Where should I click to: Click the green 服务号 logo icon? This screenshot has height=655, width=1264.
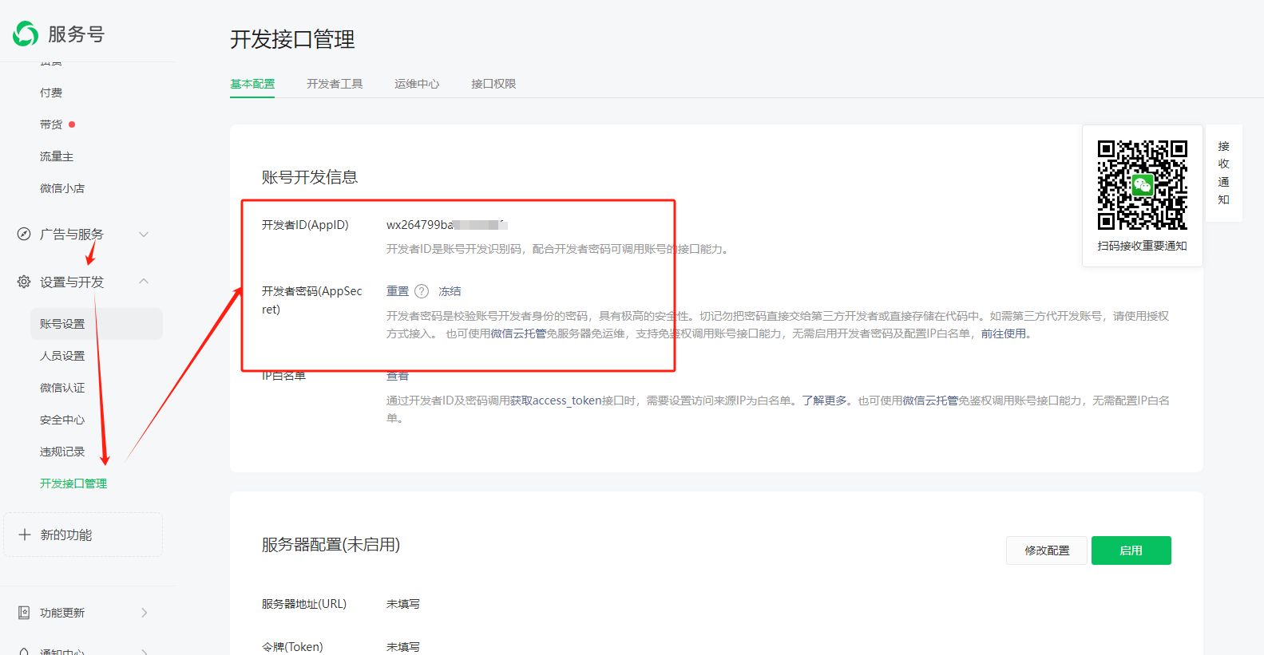tap(26, 34)
